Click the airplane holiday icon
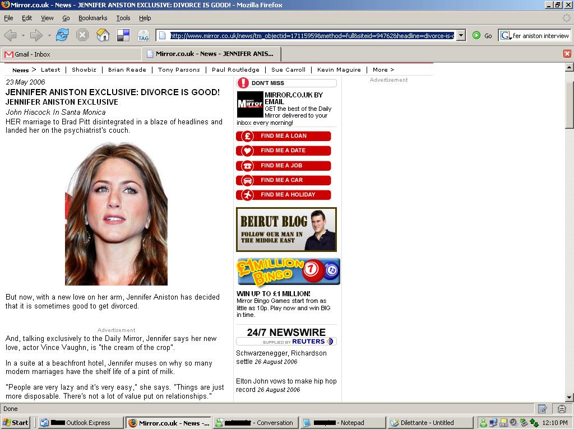Viewport: 574px width, 430px height. click(x=247, y=195)
